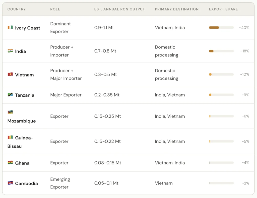257x198 pixels.
Task: Select the Primary Destination column header
Action: coord(177,9)
